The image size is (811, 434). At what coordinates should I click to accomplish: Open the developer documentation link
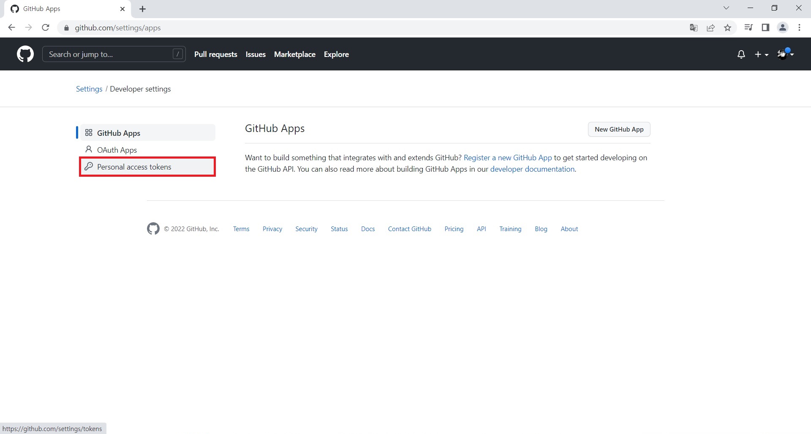pos(532,169)
